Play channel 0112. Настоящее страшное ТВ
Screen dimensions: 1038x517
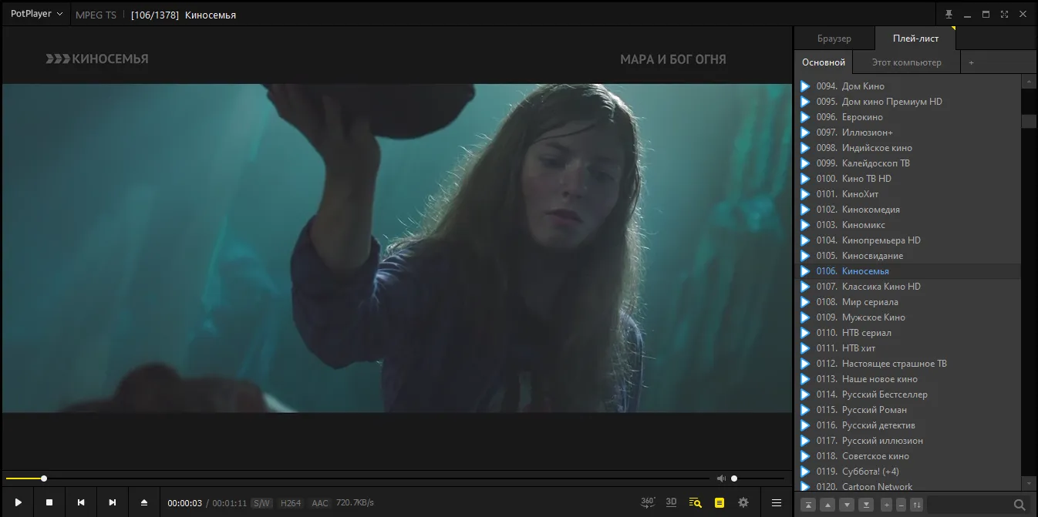[907, 364]
